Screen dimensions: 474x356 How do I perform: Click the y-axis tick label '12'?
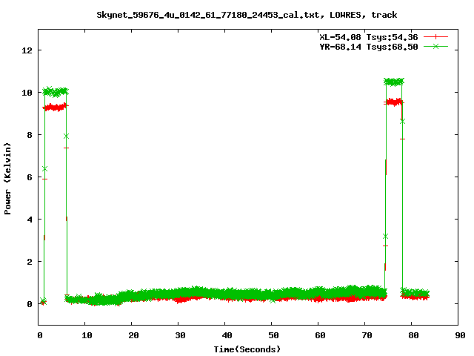27,50
